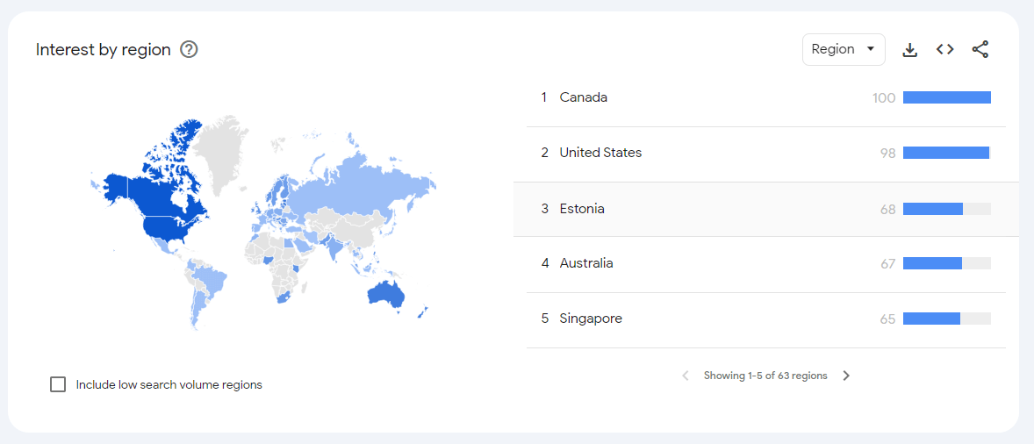1034x444 pixels.
Task: Click Estonia's interest bar
Action: pyautogui.click(x=933, y=209)
